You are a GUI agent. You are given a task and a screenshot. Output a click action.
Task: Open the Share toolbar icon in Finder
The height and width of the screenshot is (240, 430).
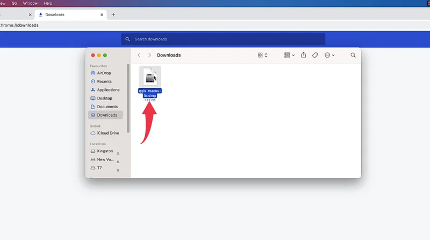304,55
